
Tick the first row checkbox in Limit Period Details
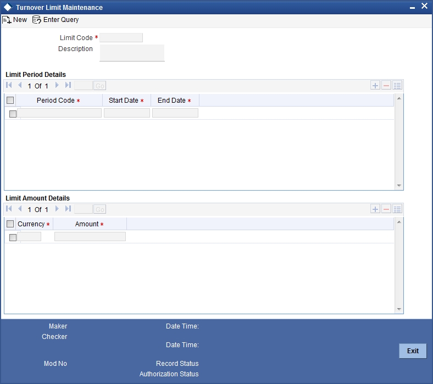[13, 114]
